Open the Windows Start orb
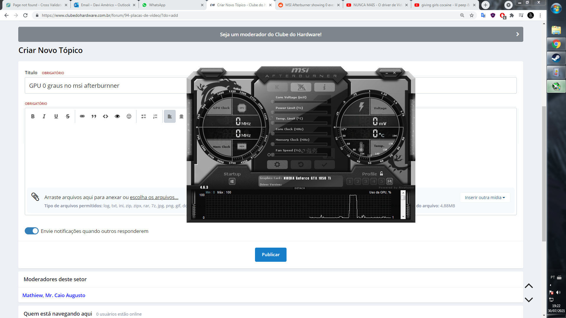Screen dimensions: 566x318 click(x=556, y=9)
